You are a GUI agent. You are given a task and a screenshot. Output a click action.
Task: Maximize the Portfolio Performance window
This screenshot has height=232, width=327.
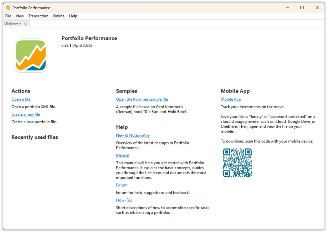pos(302,8)
